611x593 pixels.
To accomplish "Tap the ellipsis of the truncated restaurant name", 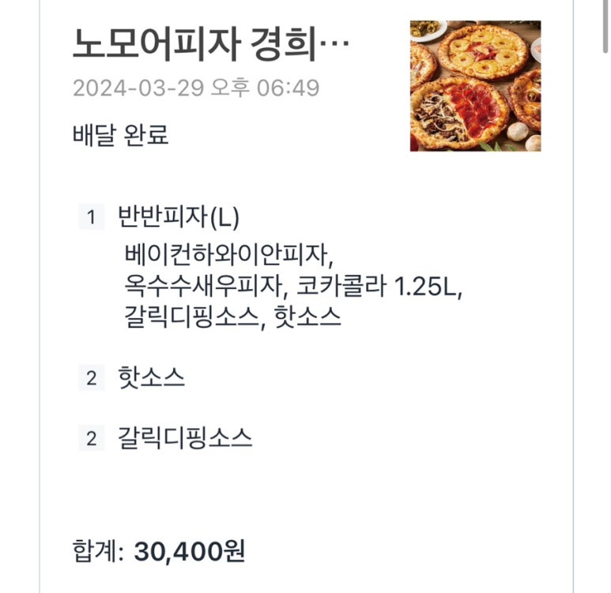I will pos(337,45).
